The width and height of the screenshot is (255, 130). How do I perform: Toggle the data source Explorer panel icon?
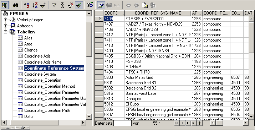[x=5, y=5]
